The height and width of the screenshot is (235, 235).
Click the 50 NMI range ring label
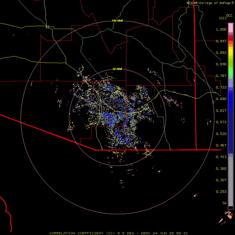click(x=117, y=69)
